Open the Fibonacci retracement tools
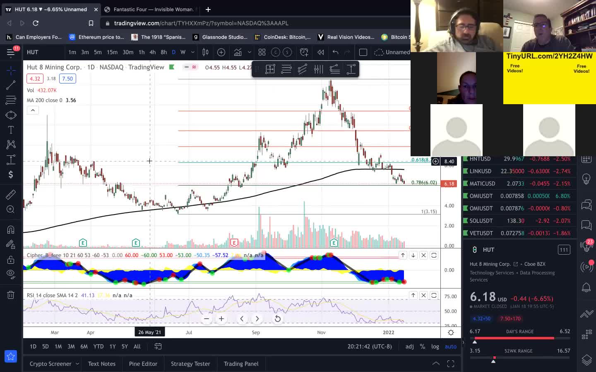596x372 pixels. coord(11,100)
